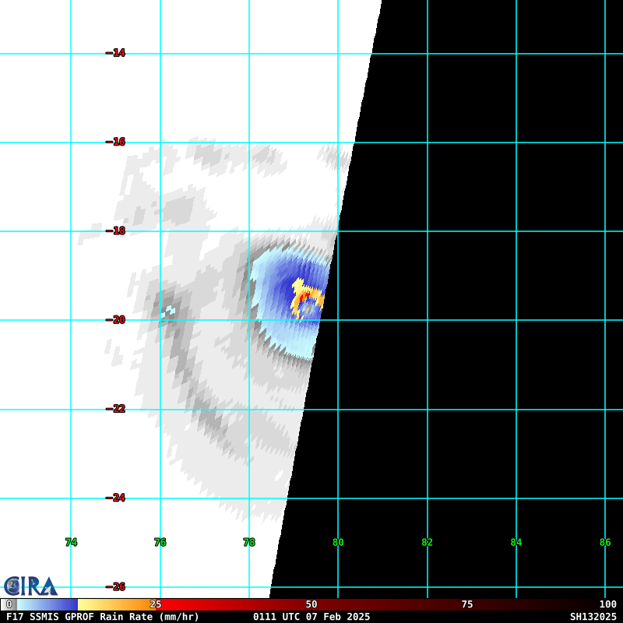Screen dimensions: 623x623
Task: Click the 76 longitude label
Action: coord(160,542)
